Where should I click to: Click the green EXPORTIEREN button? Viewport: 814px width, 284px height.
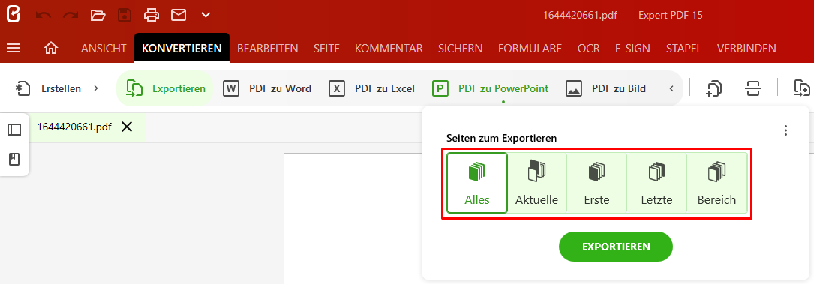coord(616,247)
